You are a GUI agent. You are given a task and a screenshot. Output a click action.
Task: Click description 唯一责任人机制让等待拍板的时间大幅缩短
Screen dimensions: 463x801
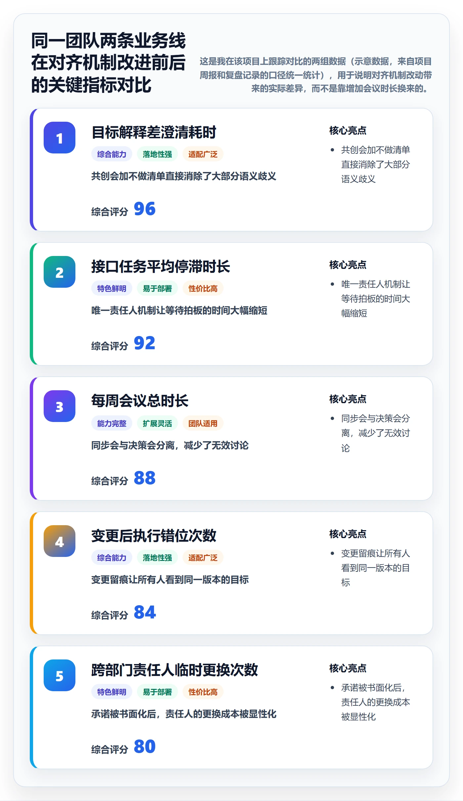(179, 311)
